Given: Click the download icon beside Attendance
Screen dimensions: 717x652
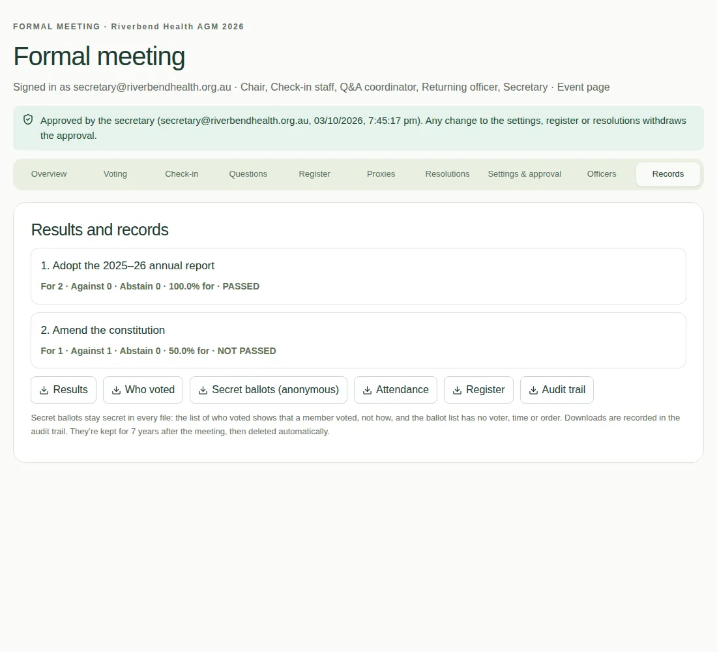Looking at the screenshot, I should (x=367, y=390).
